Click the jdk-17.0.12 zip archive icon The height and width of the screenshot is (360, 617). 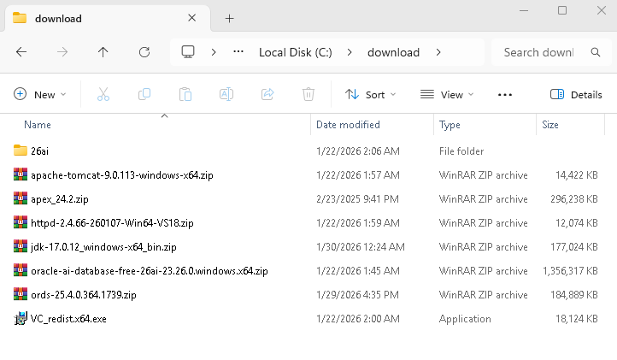[20, 246]
